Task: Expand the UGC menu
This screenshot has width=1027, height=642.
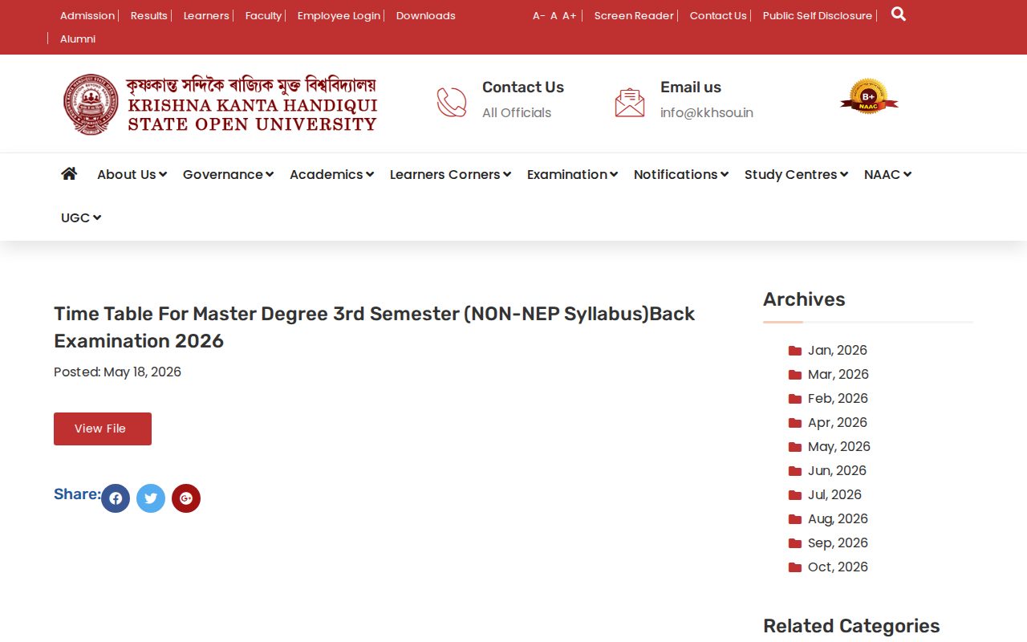Action: pyautogui.click(x=81, y=217)
